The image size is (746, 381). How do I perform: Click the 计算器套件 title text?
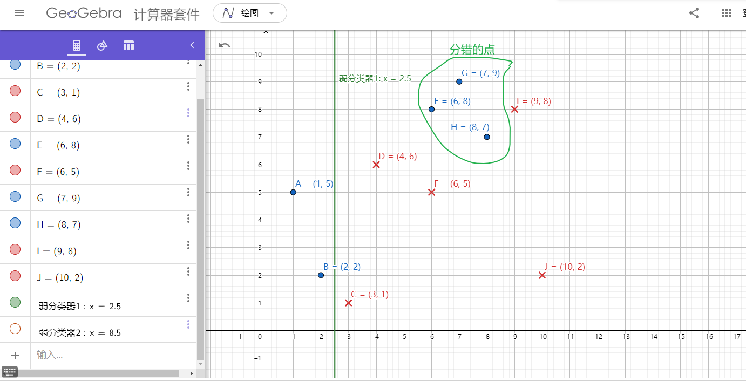[167, 14]
